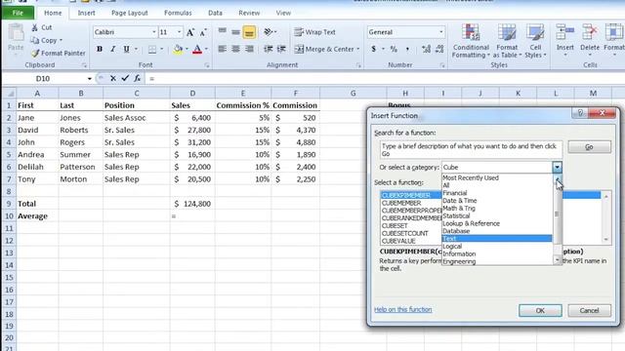Click the Decrease Font Size icon
Screen dimensions: 625x351
203,32
